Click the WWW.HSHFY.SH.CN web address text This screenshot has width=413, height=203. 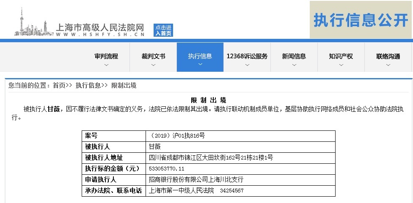[x=100, y=35]
